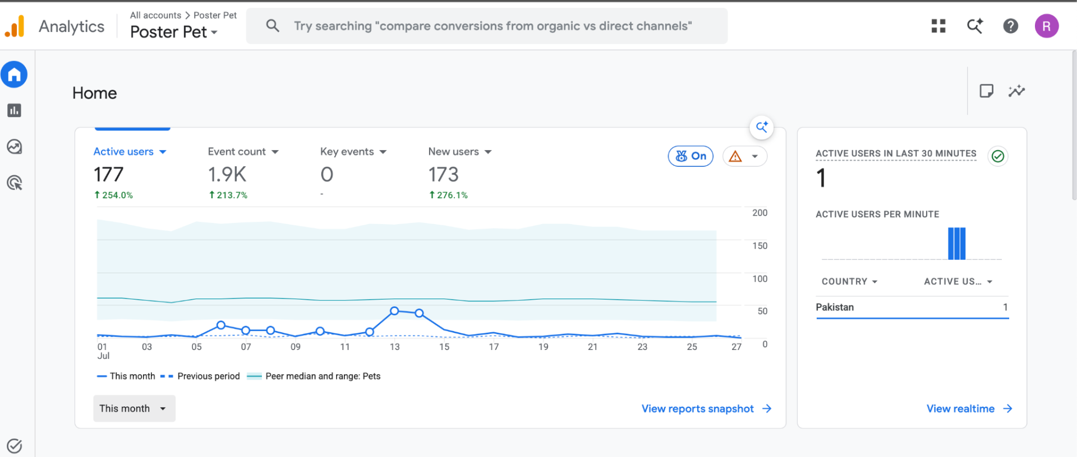Click the Pakistan country row
This screenshot has height=457, width=1077.
(x=912, y=307)
